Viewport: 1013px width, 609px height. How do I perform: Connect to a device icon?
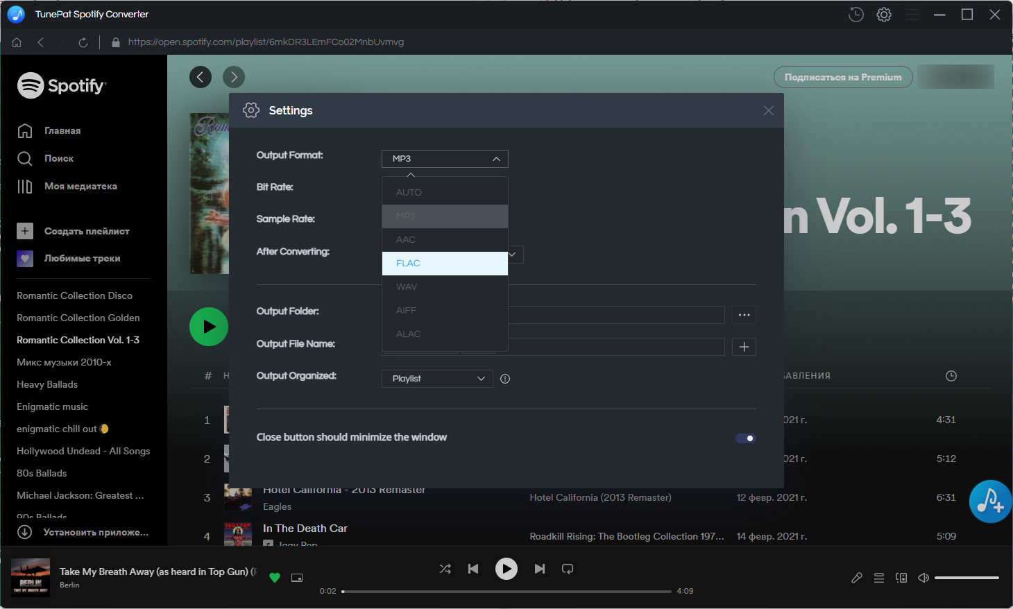click(x=901, y=578)
